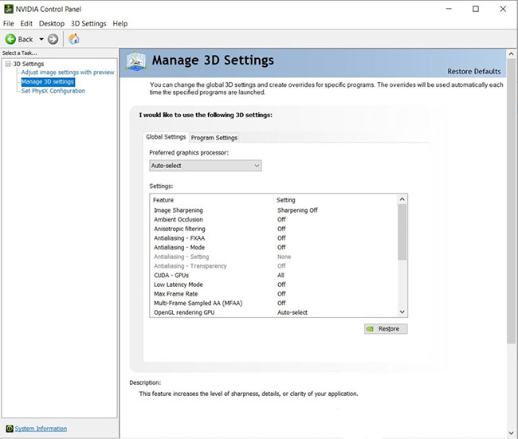Click the NVIDIA Control Panel title icon
This screenshot has height=439, width=518.
pos(9,9)
